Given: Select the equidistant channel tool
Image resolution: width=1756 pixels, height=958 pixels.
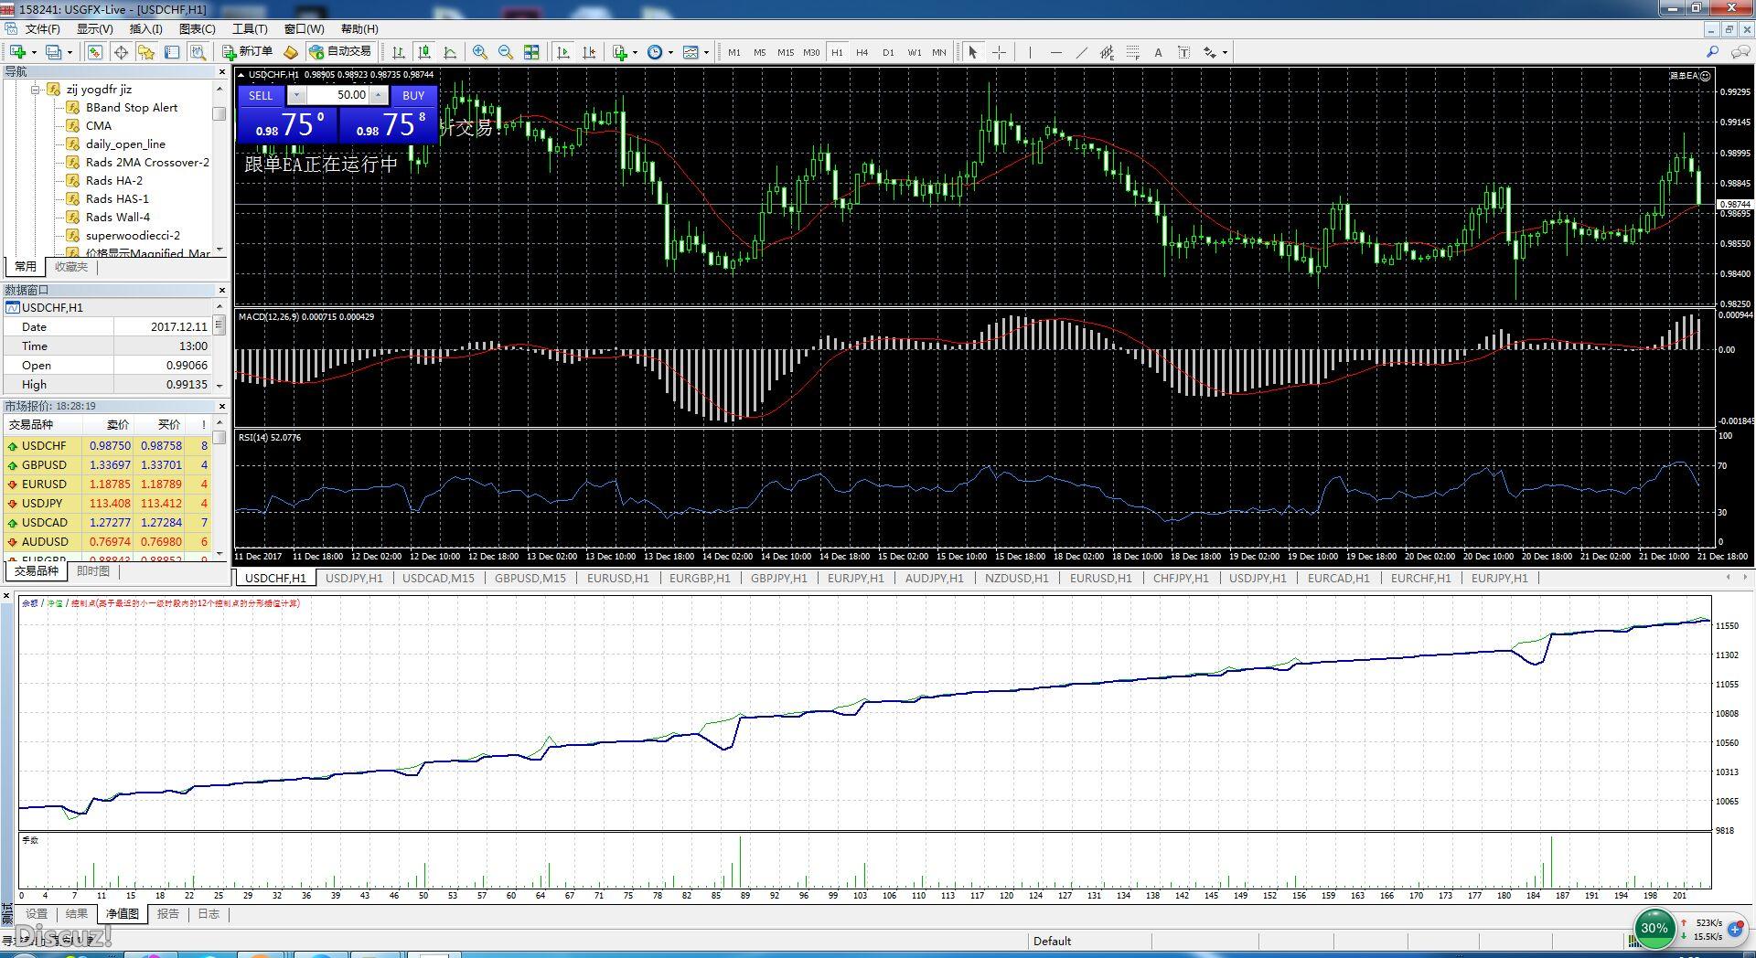Looking at the screenshot, I should coord(1107,52).
